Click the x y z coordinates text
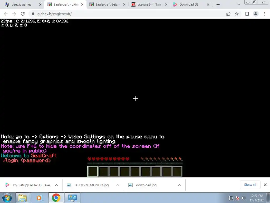The width and height of the screenshot is (270, 203). 14,25
